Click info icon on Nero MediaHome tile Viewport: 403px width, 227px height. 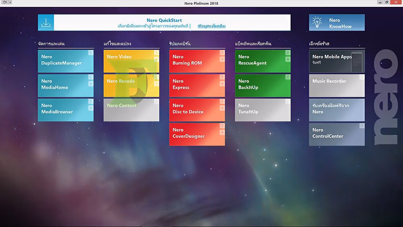(x=91, y=77)
